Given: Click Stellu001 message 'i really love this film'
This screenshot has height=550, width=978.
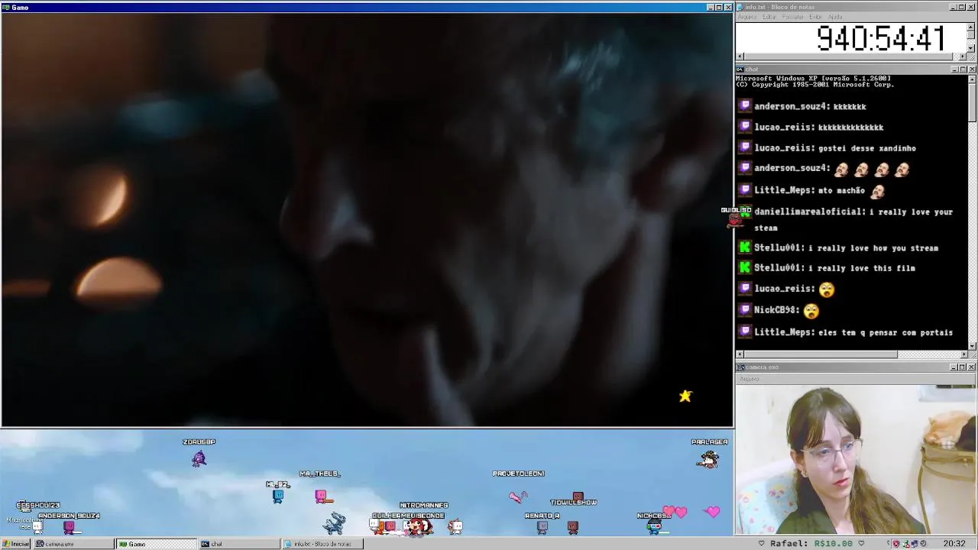Looking at the screenshot, I should pos(862,268).
